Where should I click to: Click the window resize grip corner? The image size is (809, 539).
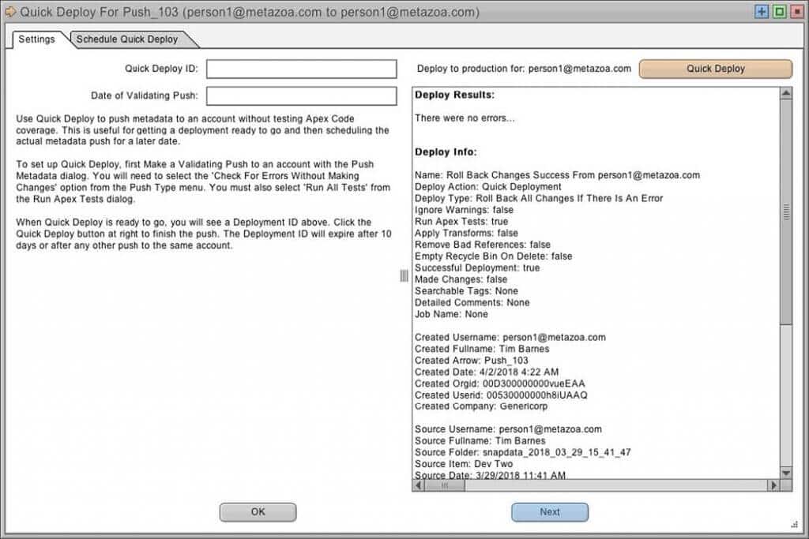pos(795,525)
